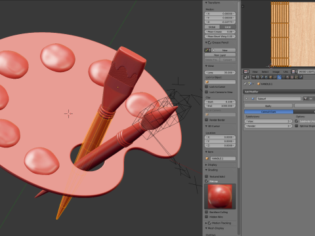Enable Backface Culling checkbox
The image size is (315, 236).
(207, 212)
